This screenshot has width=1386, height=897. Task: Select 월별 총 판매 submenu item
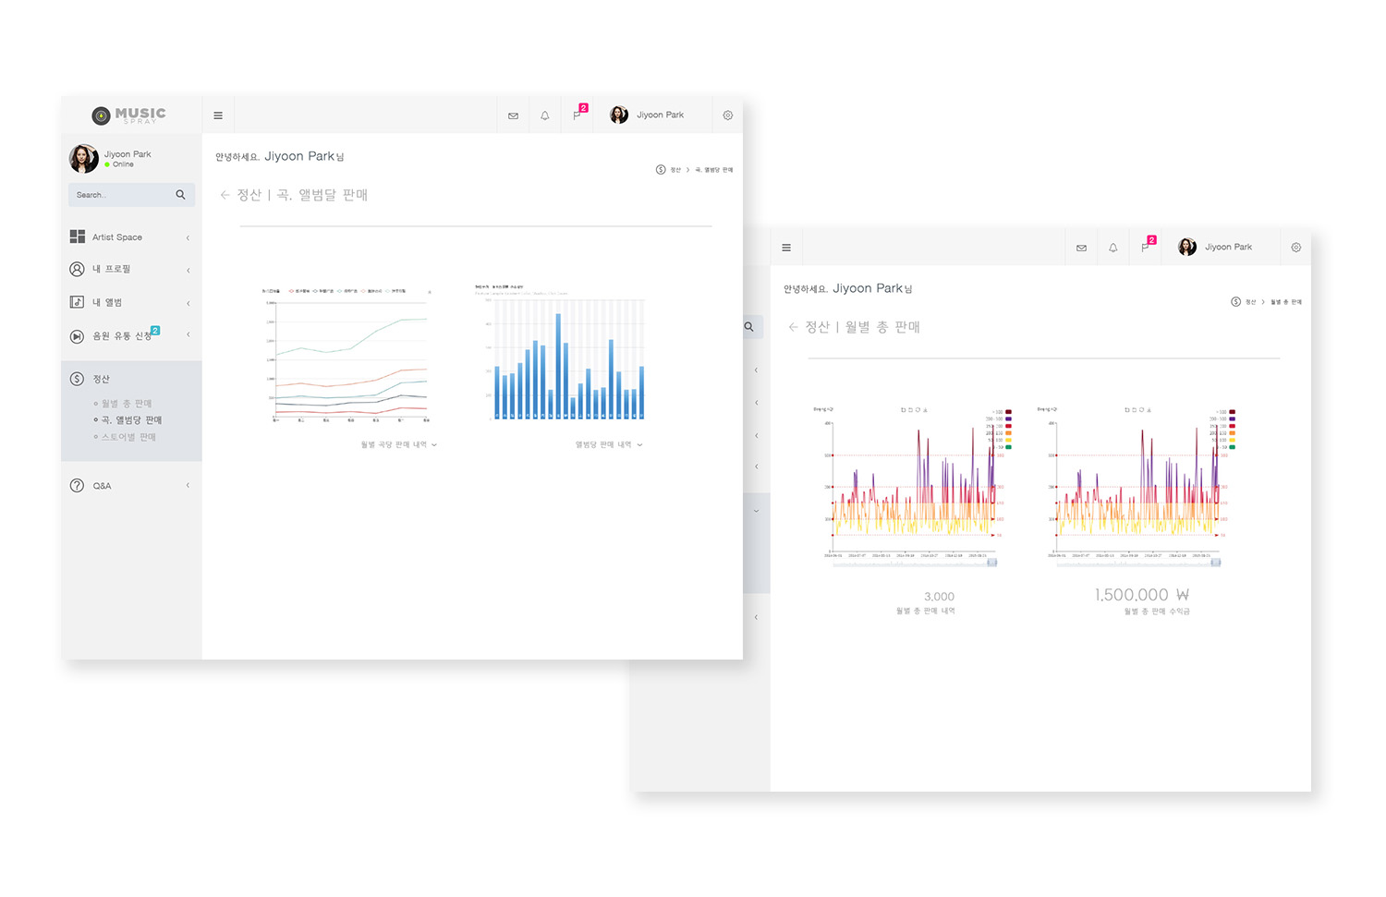point(127,404)
